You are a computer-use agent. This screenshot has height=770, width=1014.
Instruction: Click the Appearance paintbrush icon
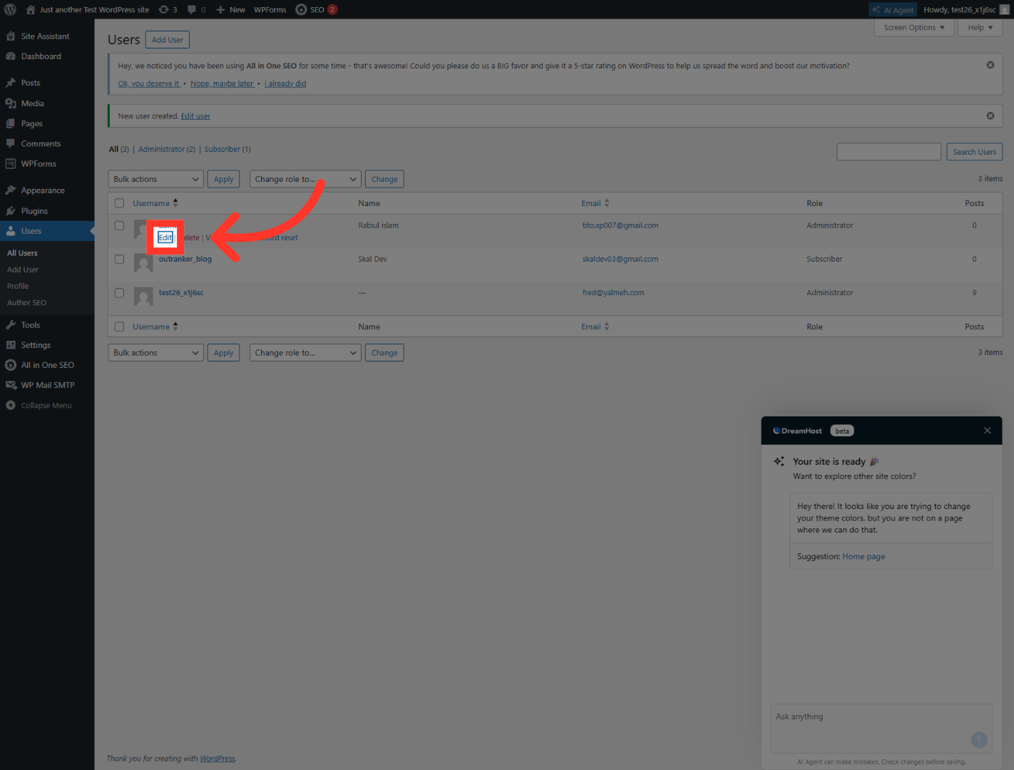click(11, 190)
